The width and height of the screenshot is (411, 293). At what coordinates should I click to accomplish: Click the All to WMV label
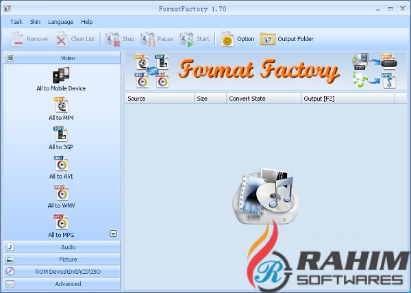coord(61,206)
